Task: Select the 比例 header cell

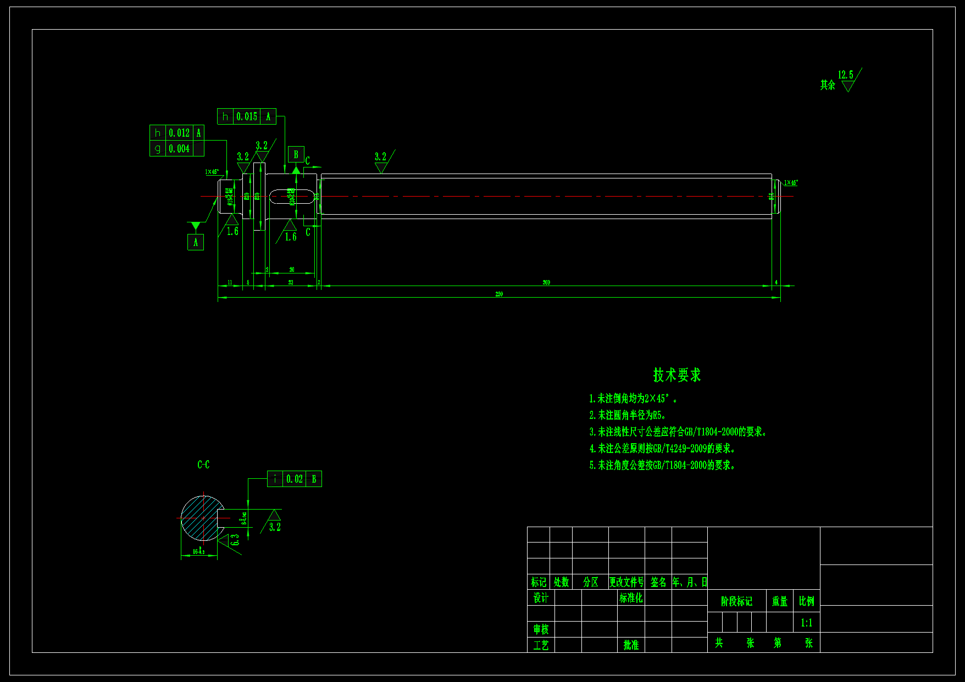Action: pos(807,601)
